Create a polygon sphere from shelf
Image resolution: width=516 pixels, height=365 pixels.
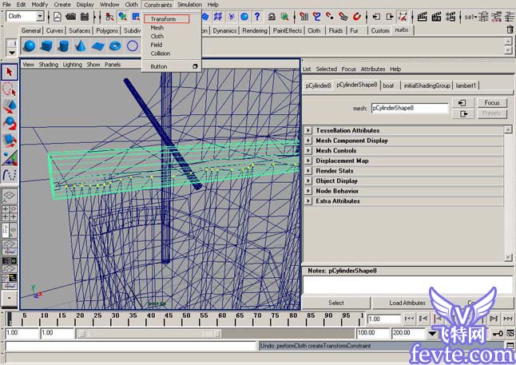pos(30,46)
